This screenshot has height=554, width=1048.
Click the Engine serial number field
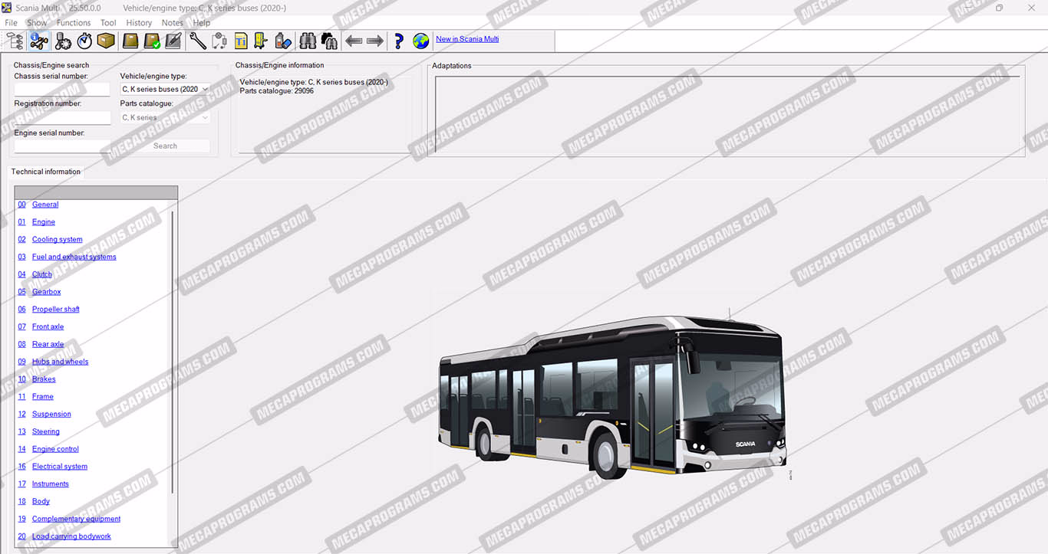pos(62,146)
